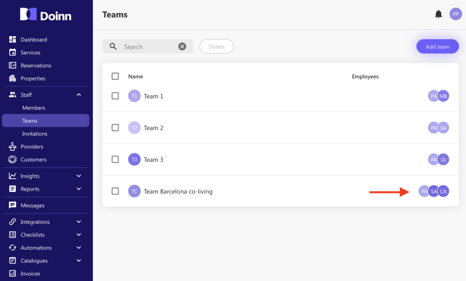
Task: Click PA avatar in Team 1 row
Action: (x=433, y=96)
